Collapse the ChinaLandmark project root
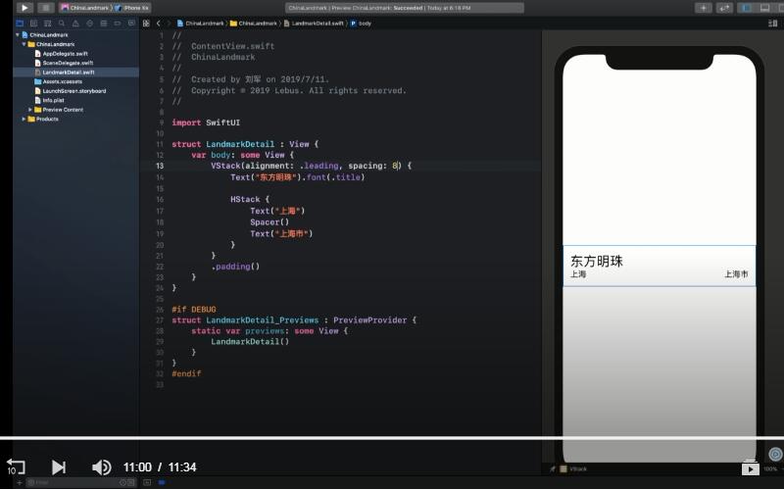Viewport: 784px width, 490px height. [18, 34]
